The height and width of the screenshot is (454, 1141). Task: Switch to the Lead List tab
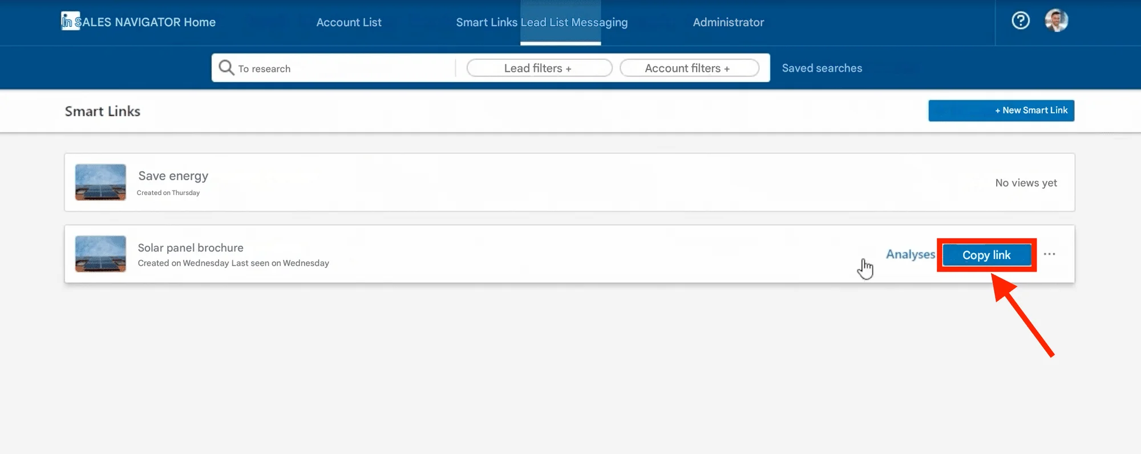pos(545,22)
